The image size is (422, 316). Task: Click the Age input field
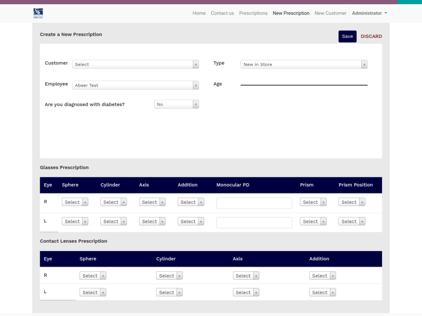coord(304,82)
